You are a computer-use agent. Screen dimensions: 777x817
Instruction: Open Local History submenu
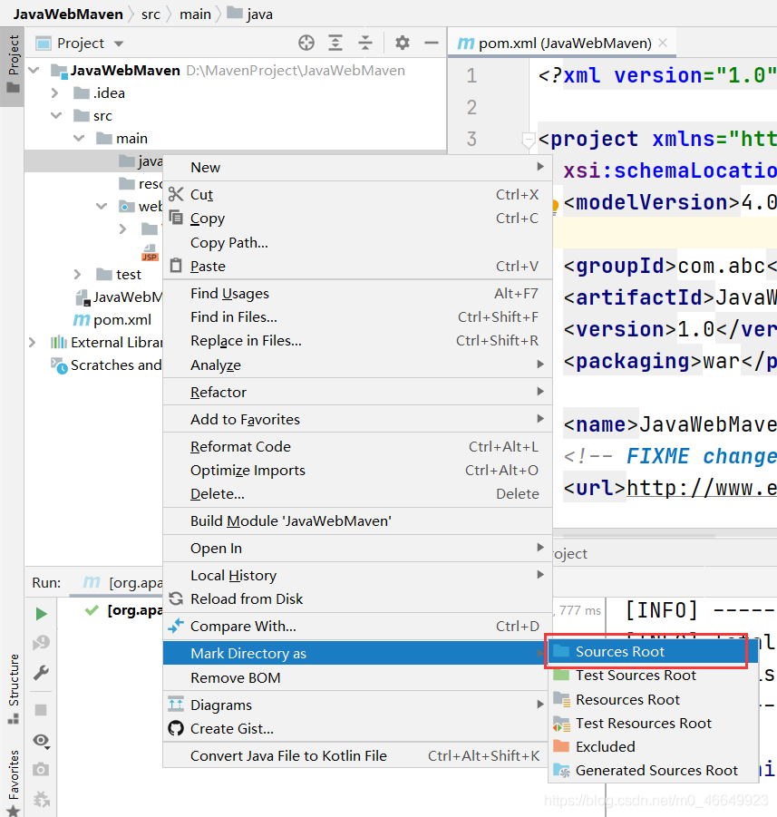click(x=357, y=576)
